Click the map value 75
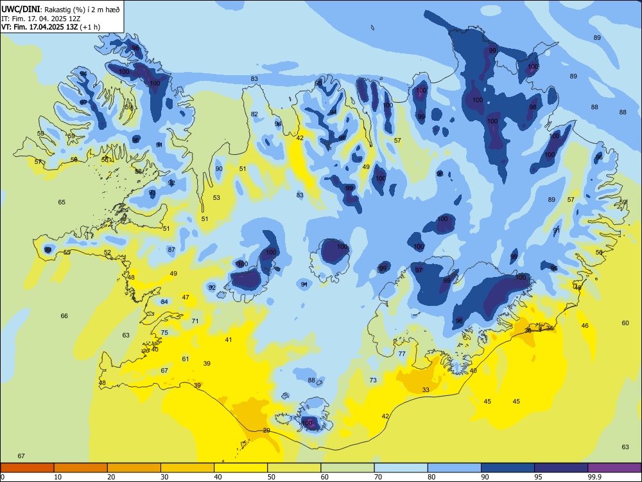The width and height of the screenshot is (642, 482). coord(164,333)
